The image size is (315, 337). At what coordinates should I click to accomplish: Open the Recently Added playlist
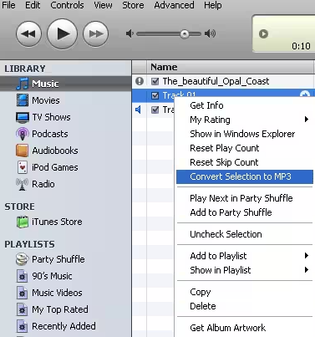56,326
